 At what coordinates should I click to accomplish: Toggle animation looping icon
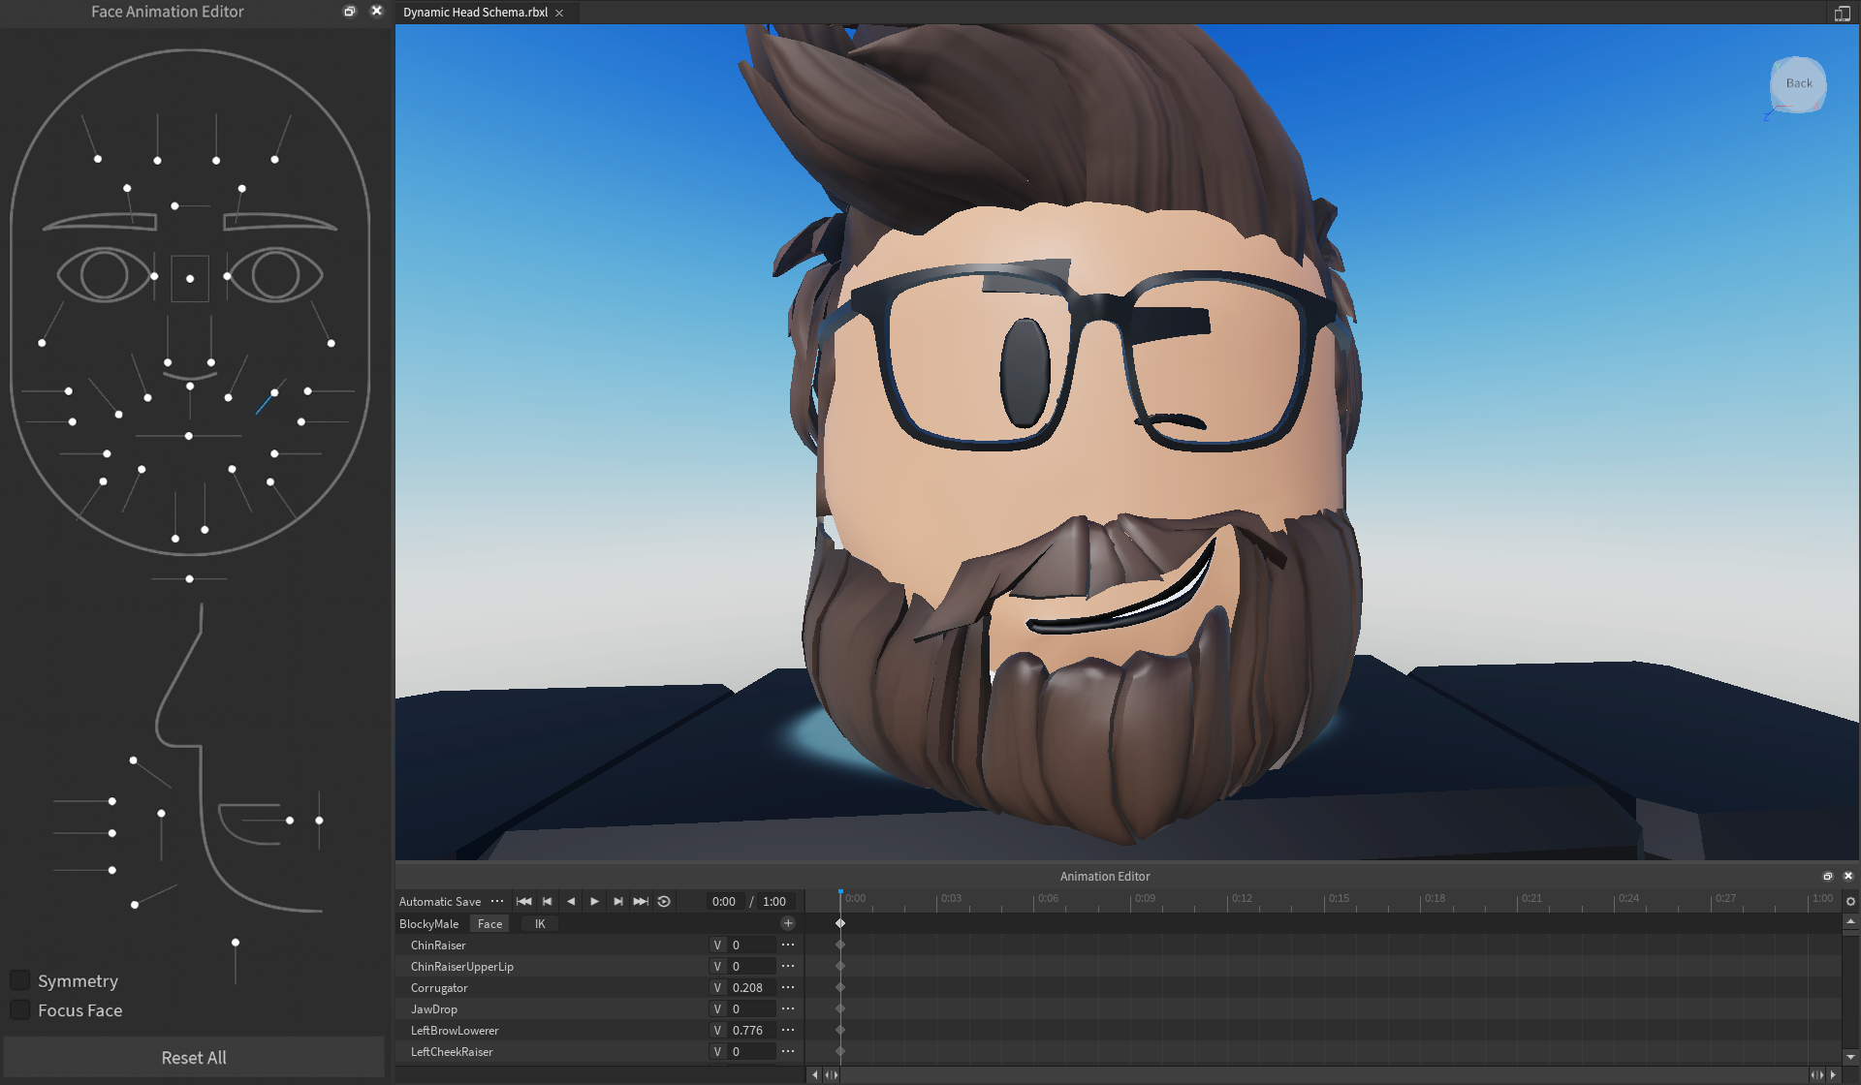664,901
